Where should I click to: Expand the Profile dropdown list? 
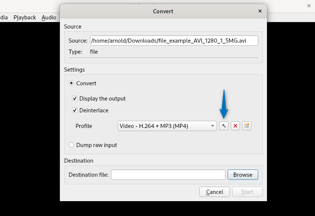tap(167, 126)
